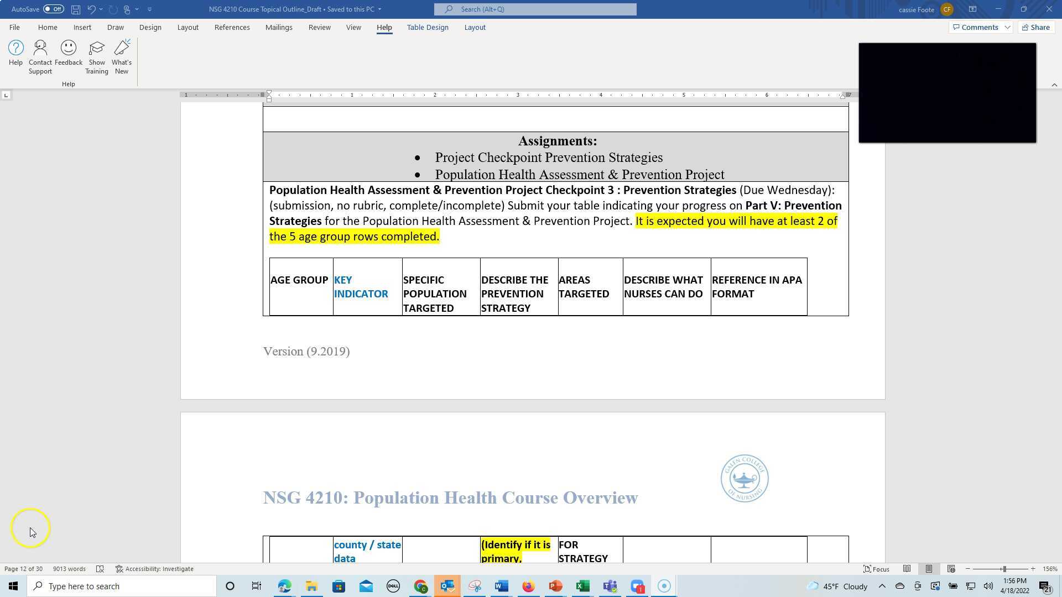Toggle Print Layout view
Screen dimensions: 1062x597
coord(929,568)
